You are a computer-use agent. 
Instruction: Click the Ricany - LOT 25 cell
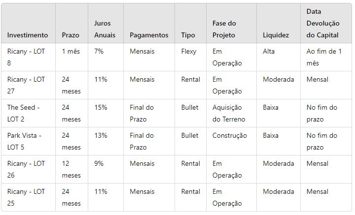click(x=26, y=197)
